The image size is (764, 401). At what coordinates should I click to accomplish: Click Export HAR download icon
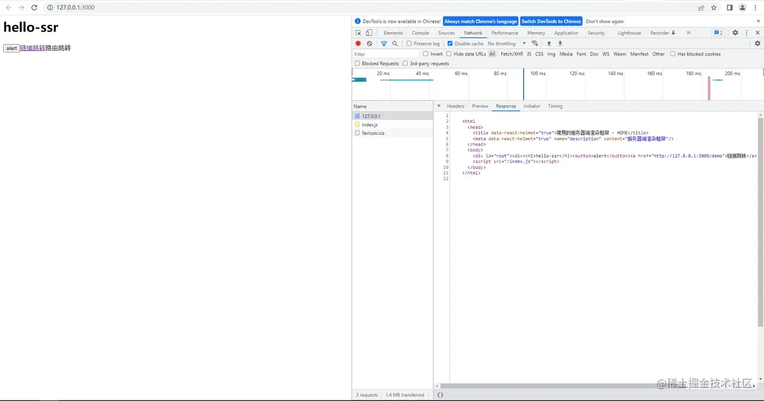(560, 44)
